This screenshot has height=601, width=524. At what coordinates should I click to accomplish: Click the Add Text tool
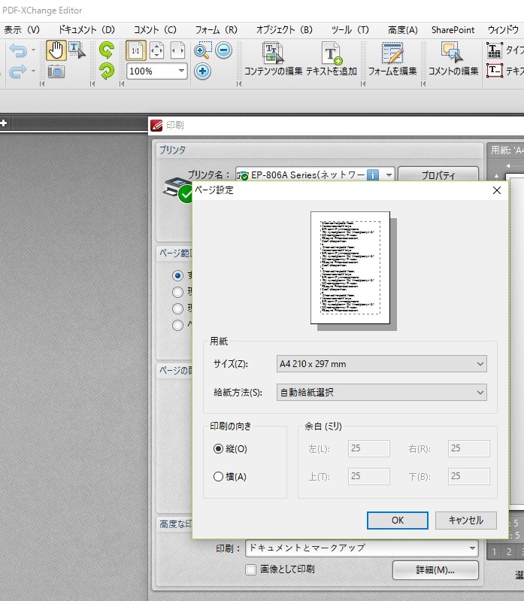tap(332, 59)
